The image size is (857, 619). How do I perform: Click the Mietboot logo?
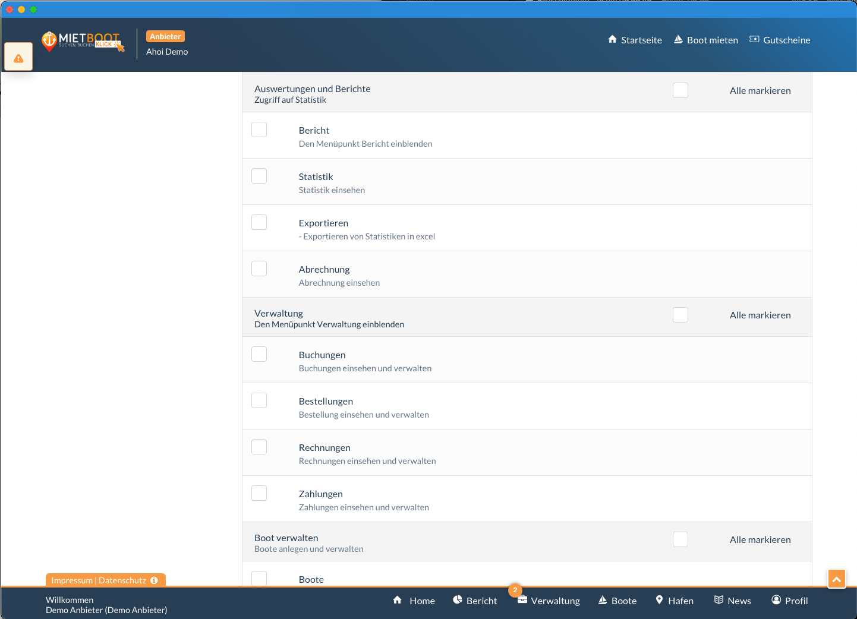83,41
